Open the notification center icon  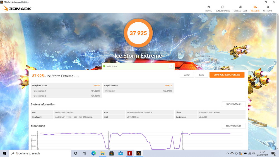pyautogui.click(x=273, y=153)
